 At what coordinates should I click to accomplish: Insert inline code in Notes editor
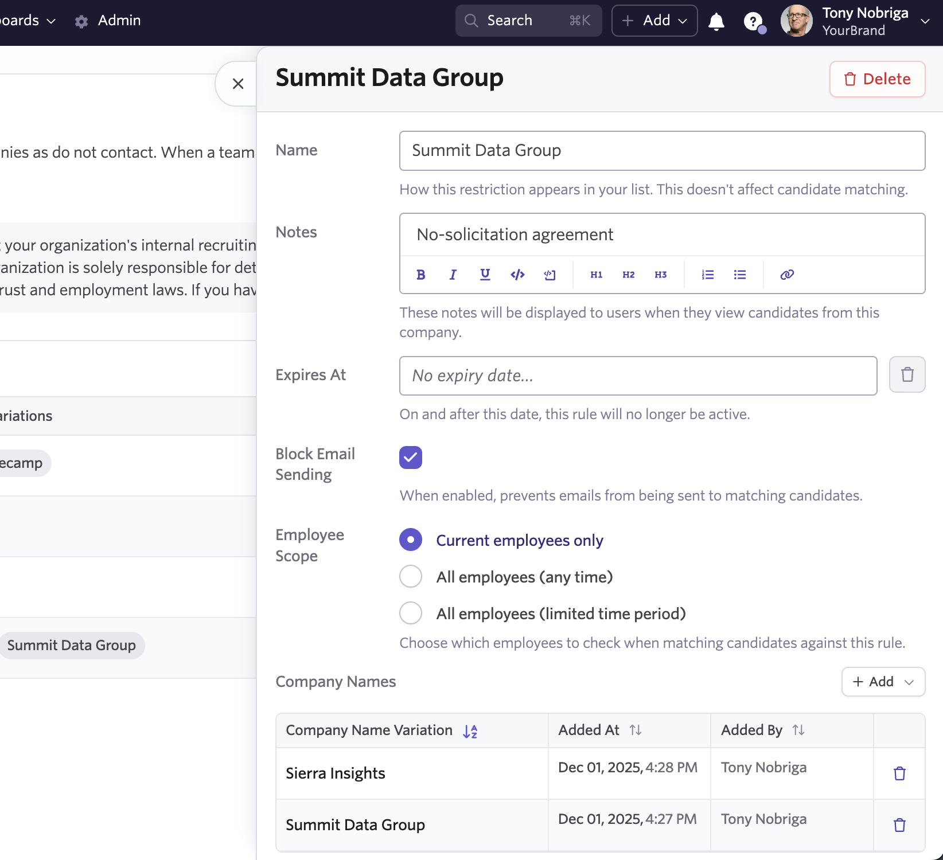(x=517, y=275)
